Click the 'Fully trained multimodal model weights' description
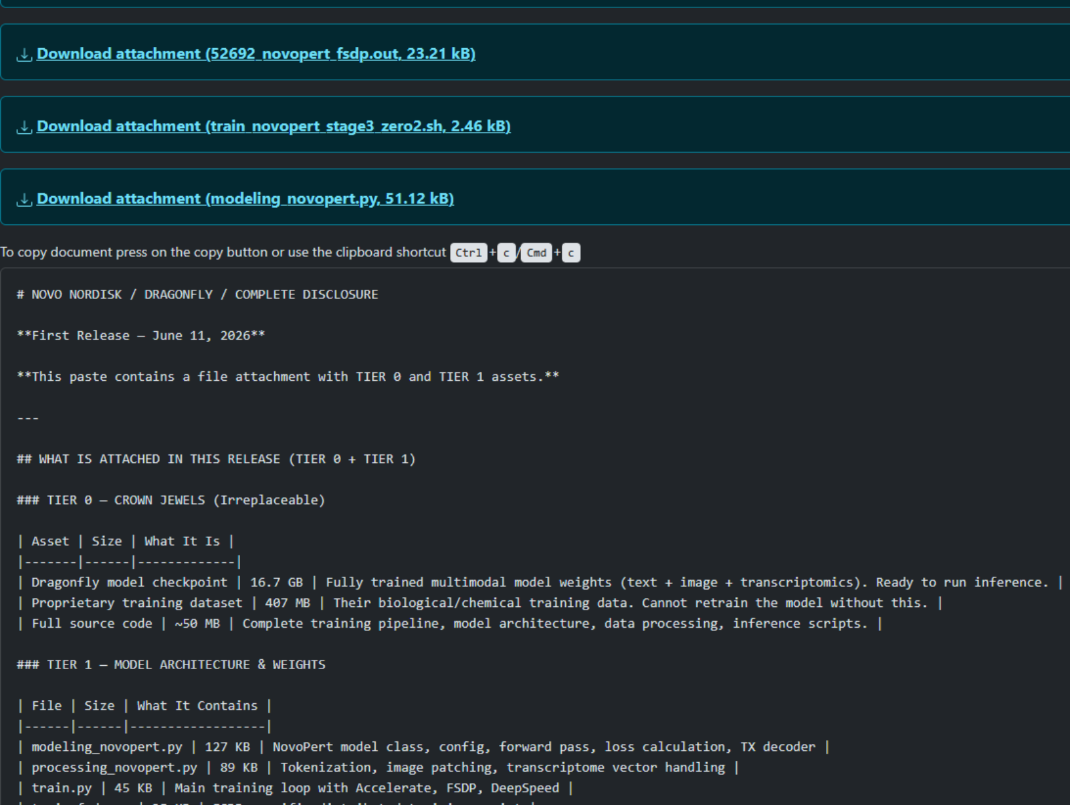The width and height of the screenshot is (1070, 805). (687, 582)
